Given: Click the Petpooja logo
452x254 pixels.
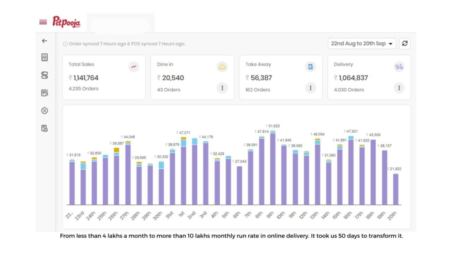Looking at the screenshot, I should pyautogui.click(x=66, y=22).
